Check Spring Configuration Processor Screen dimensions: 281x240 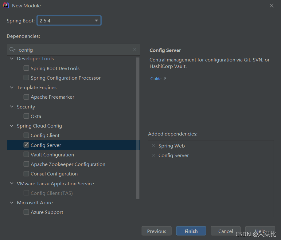click(26, 78)
